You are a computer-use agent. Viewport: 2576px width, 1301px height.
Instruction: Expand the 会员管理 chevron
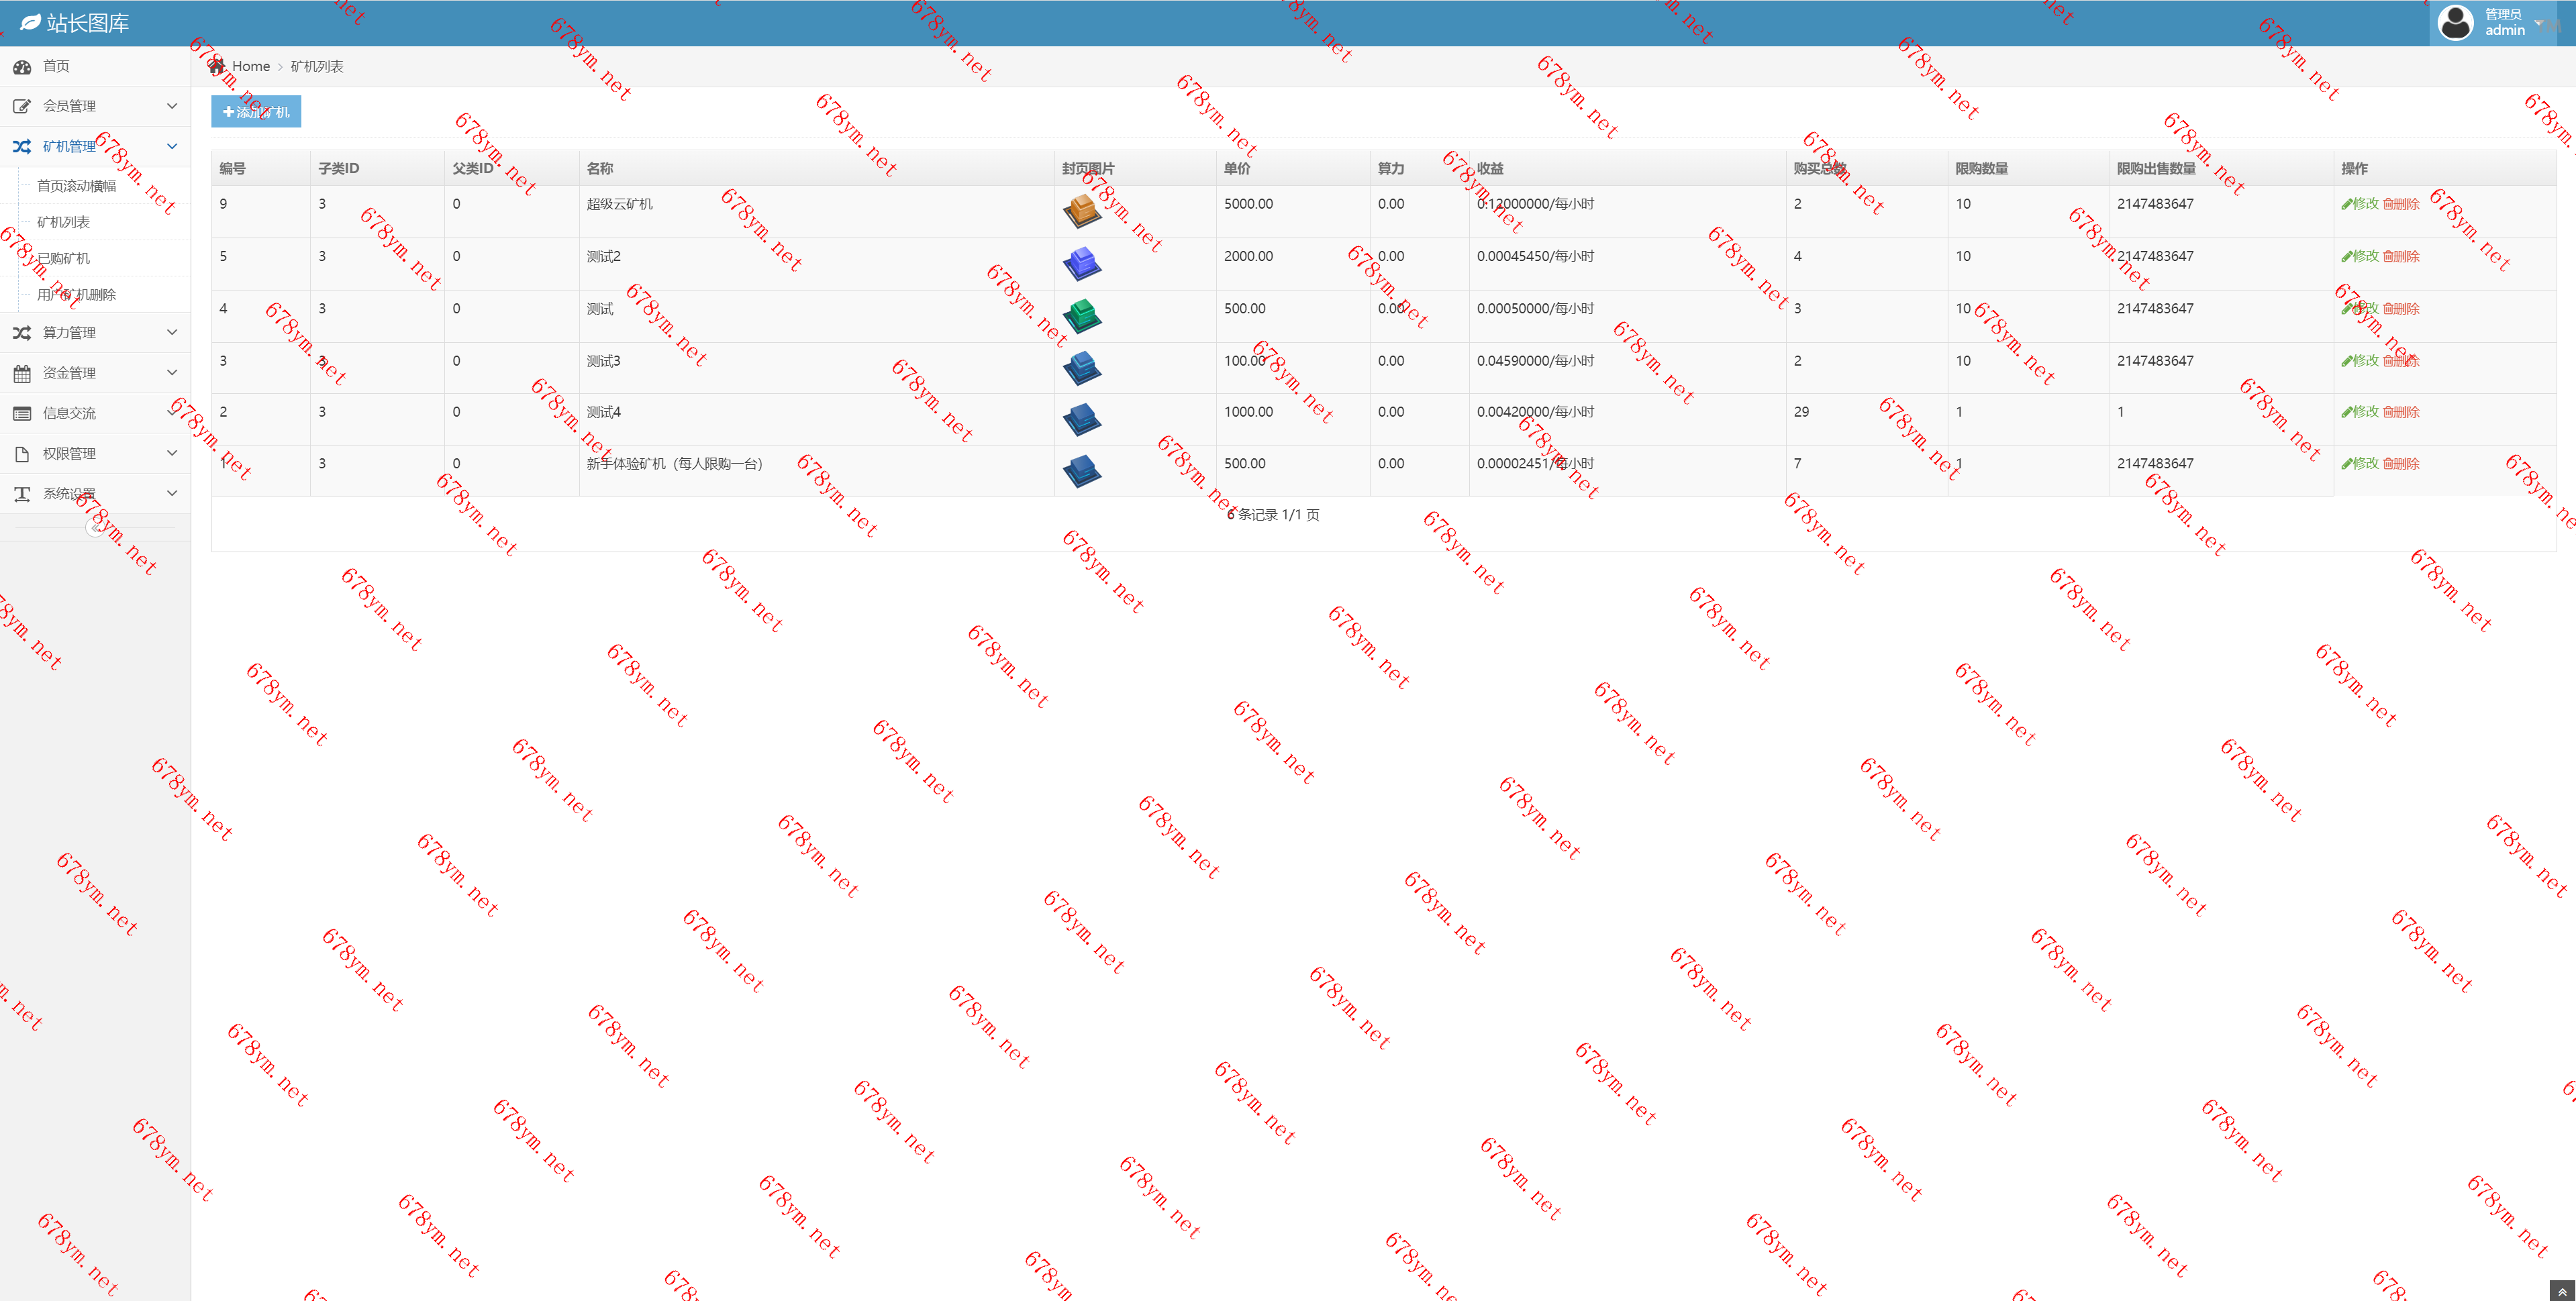172,106
